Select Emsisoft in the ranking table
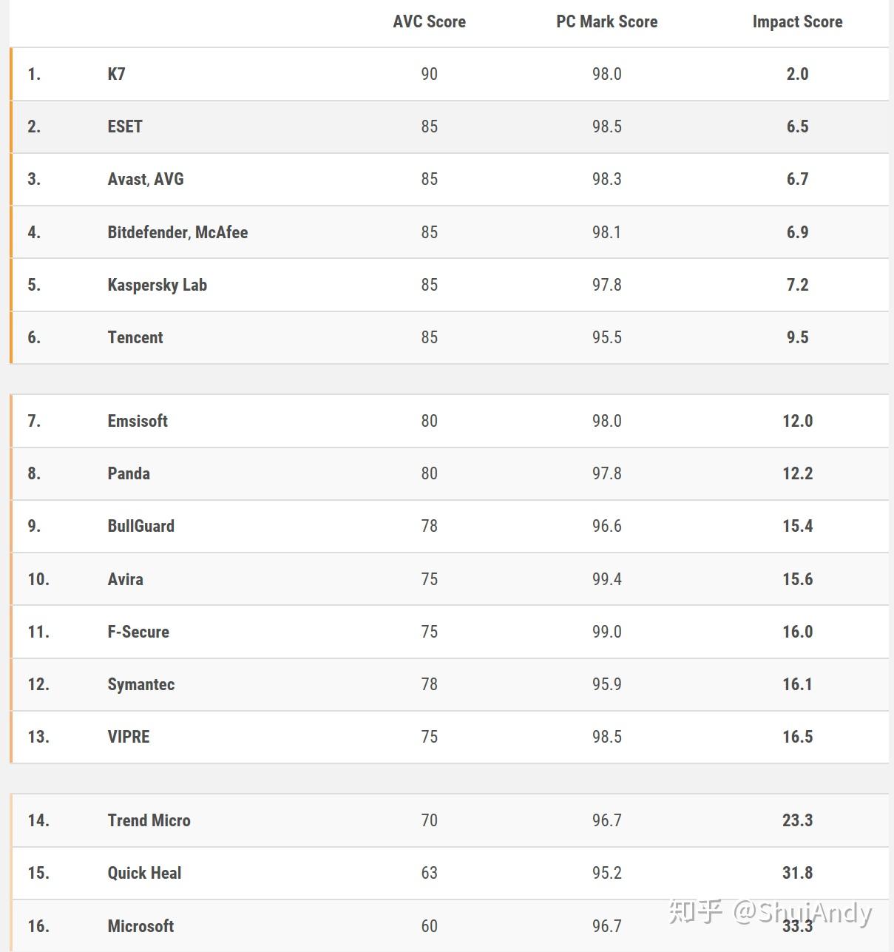Image resolution: width=894 pixels, height=952 pixels. pyautogui.click(x=138, y=421)
